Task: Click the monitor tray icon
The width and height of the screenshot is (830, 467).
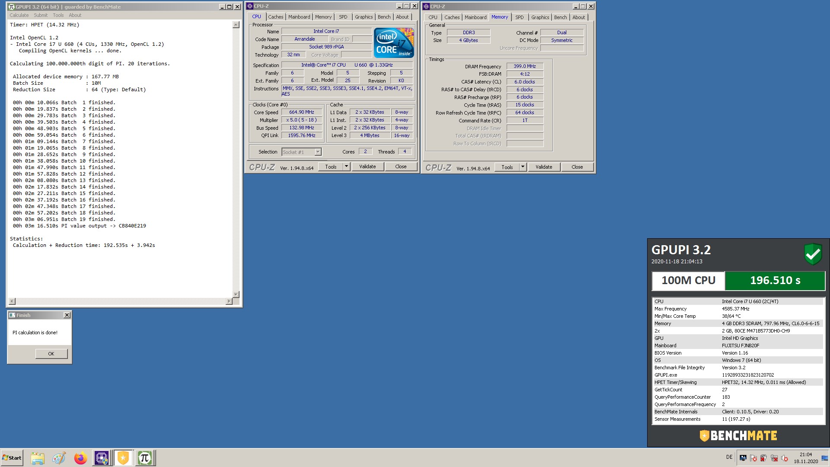Action: (743, 458)
